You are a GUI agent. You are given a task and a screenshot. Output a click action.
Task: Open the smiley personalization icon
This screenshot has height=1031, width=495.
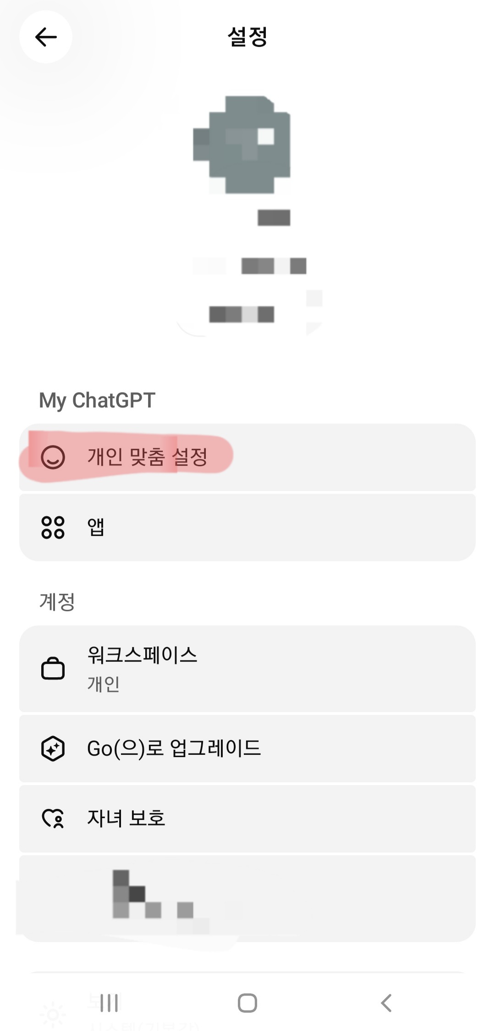pyautogui.click(x=53, y=457)
